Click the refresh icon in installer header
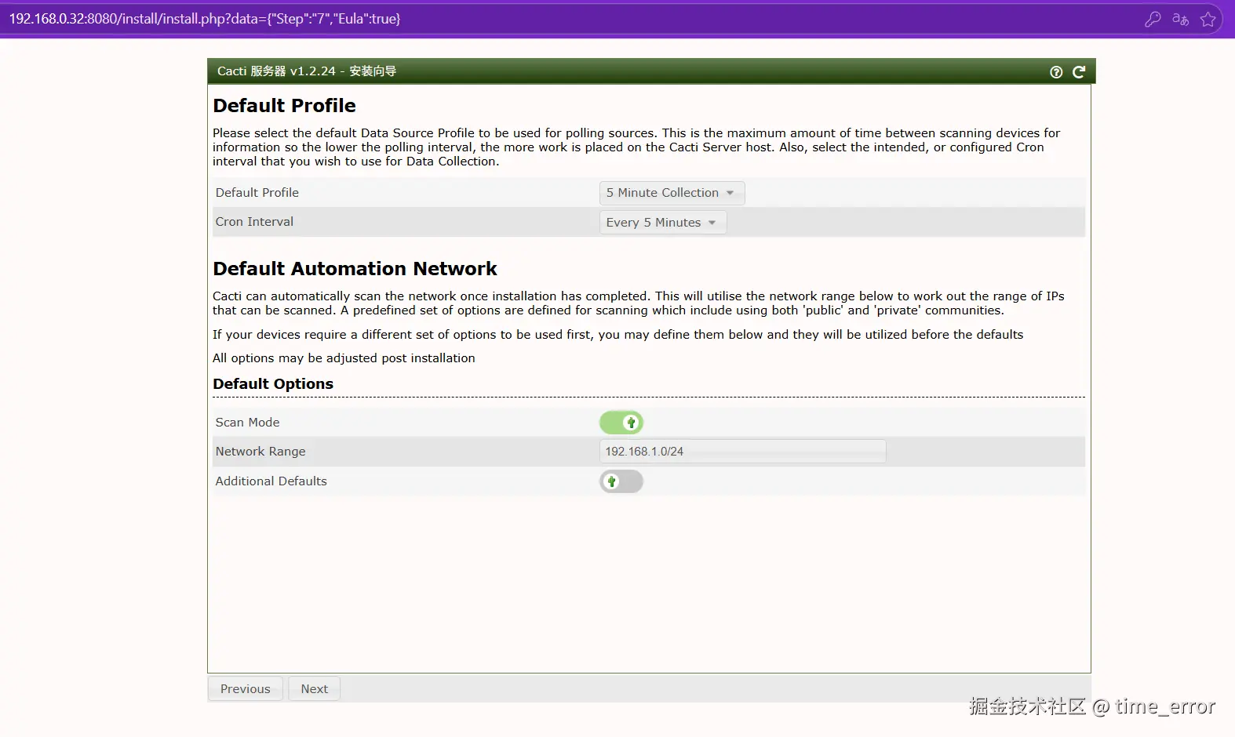 click(x=1079, y=72)
